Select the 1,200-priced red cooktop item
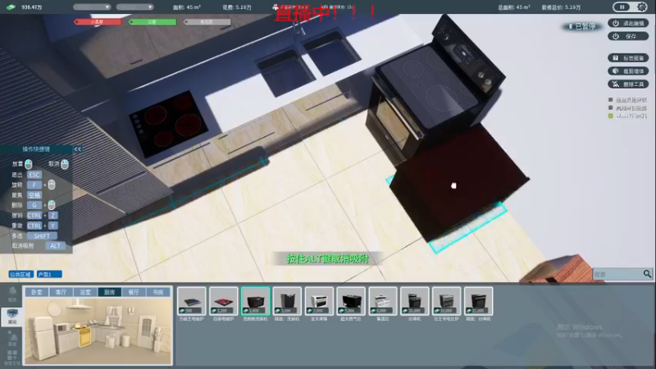This screenshot has width=656, height=369. click(x=223, y=301)
